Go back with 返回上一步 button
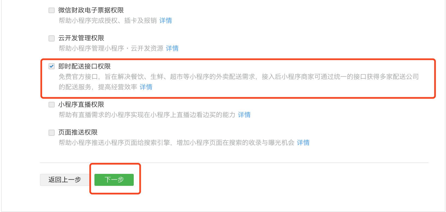 [65, 180]
